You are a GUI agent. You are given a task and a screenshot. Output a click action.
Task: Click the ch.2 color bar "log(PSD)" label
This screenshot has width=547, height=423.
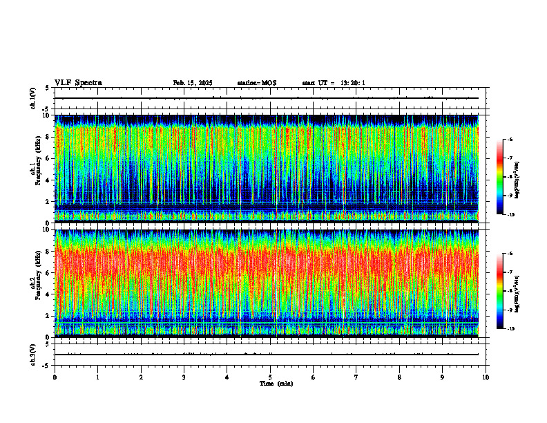tap(518, 294)
